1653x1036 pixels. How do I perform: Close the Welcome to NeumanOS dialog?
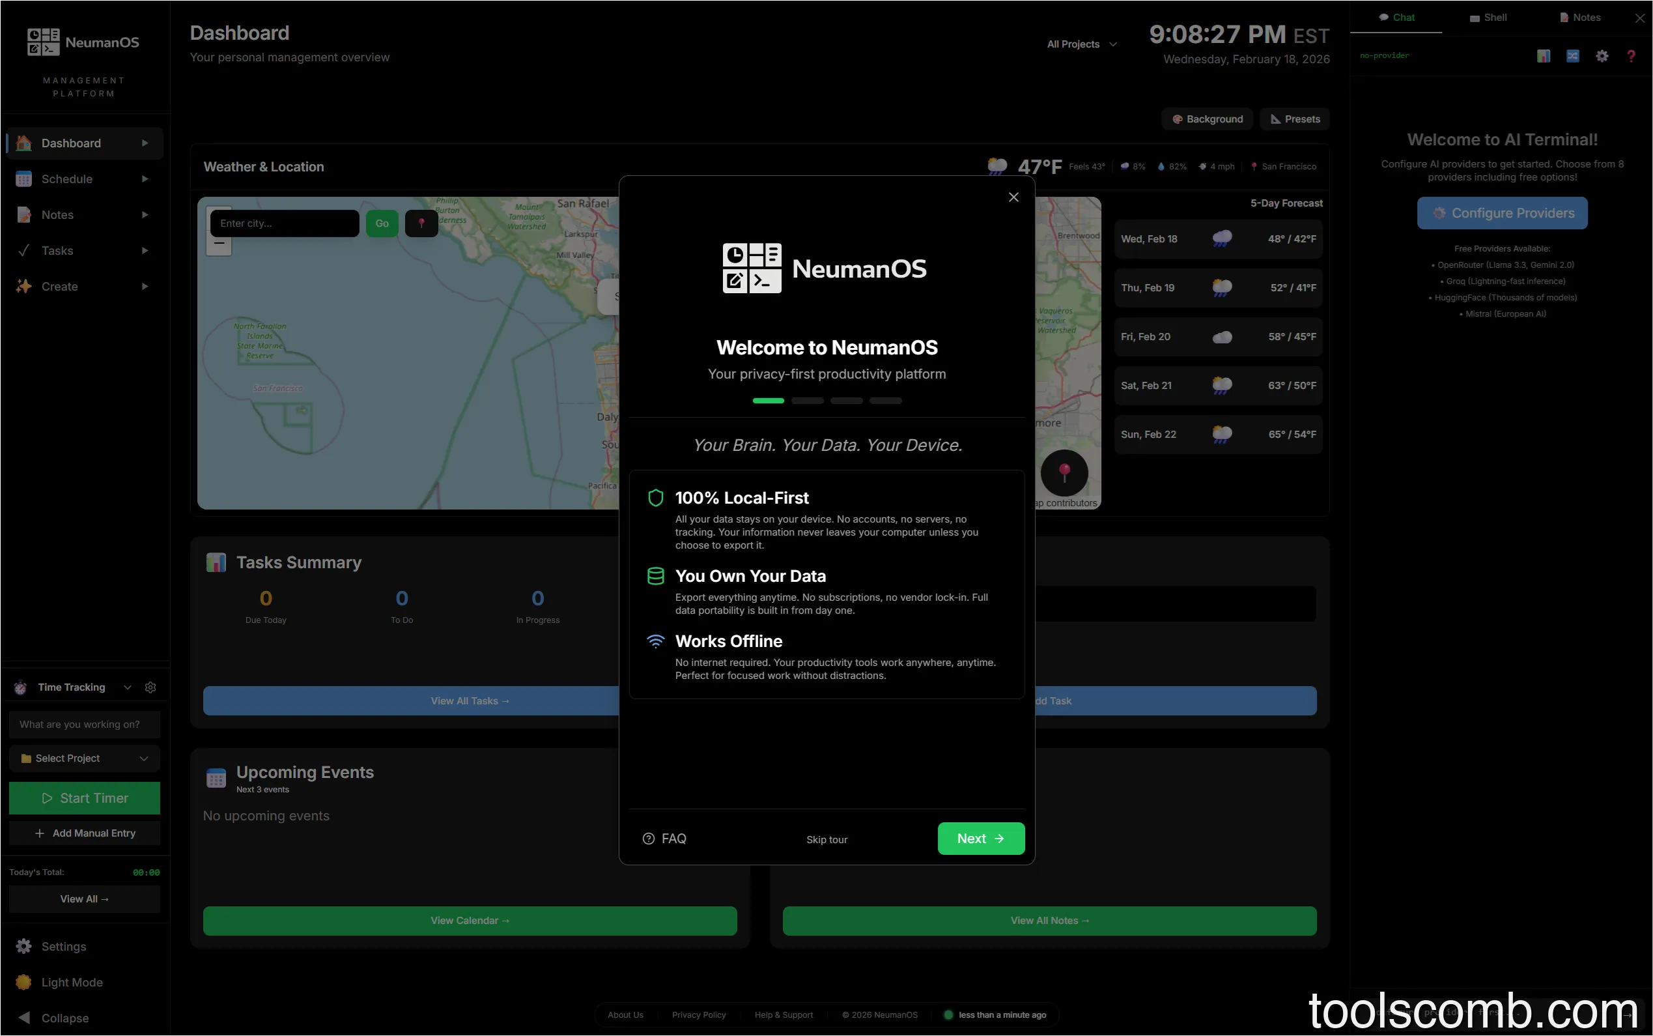[1013, 197]
